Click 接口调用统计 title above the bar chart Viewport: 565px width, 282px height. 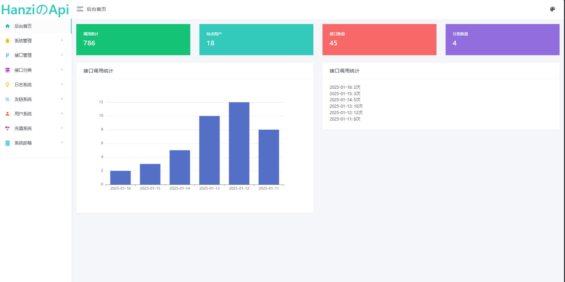coord(98,71)
